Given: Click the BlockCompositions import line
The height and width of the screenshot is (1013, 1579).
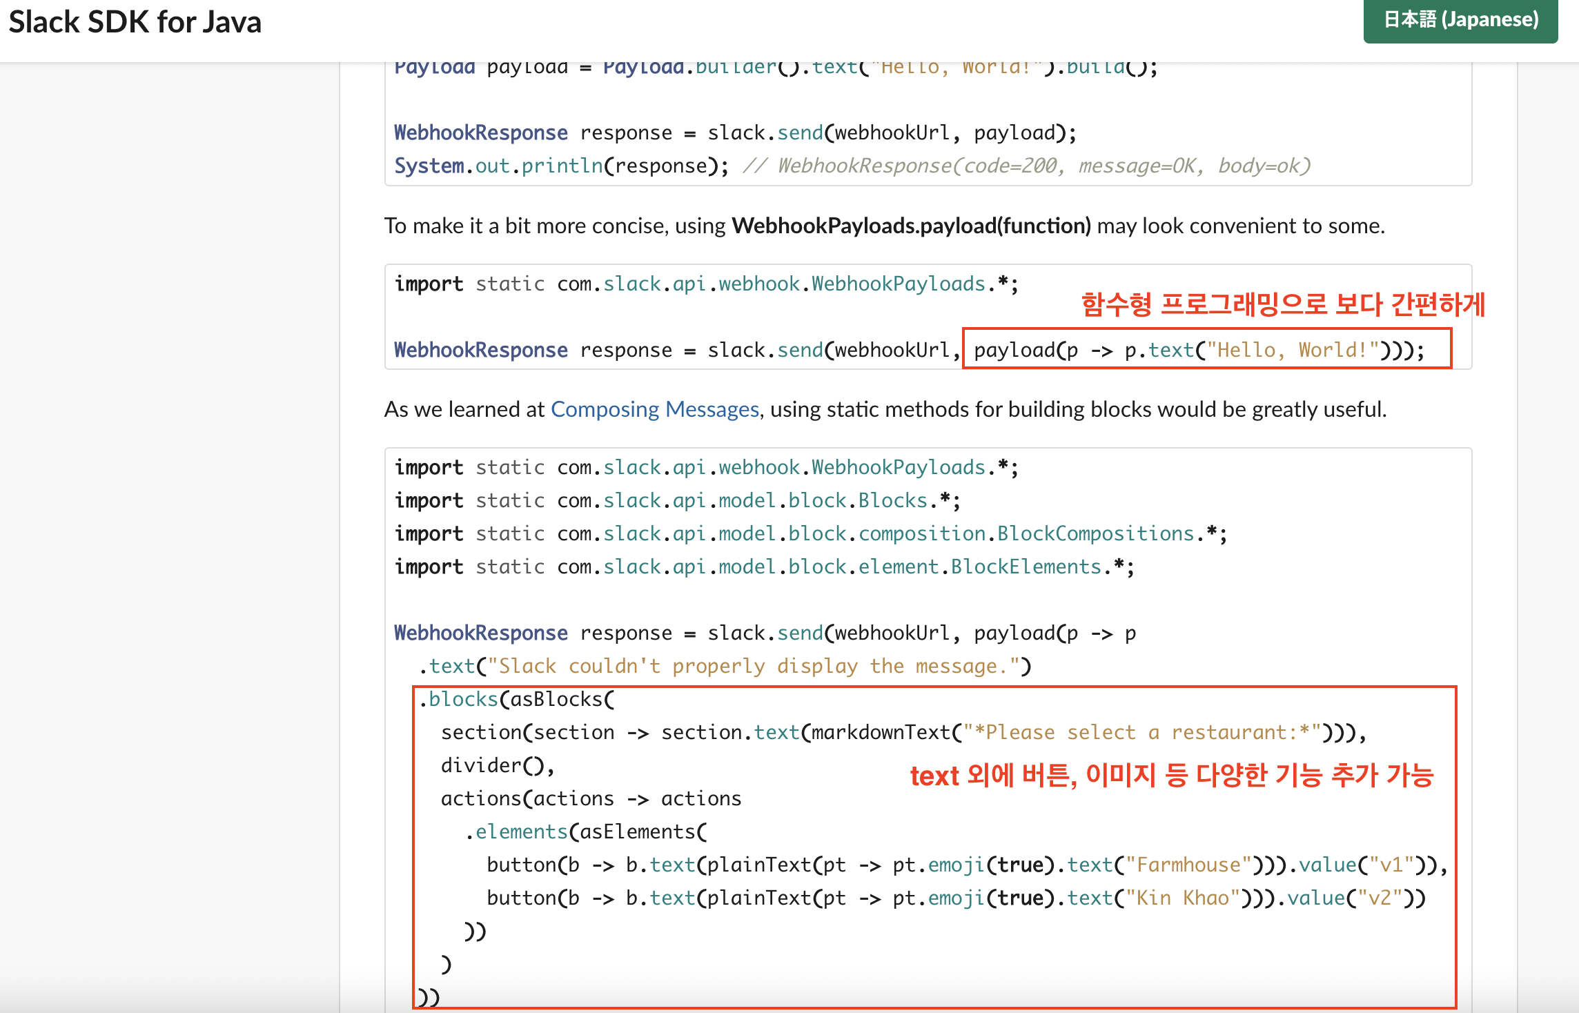Looking at the screenshot, I should [810, 533].
